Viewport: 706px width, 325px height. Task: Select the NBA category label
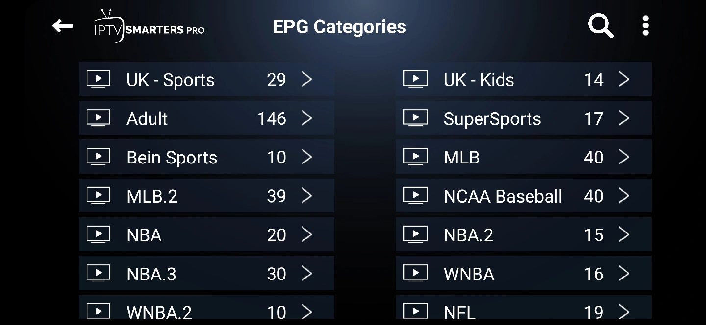click(x=144, y=235)
